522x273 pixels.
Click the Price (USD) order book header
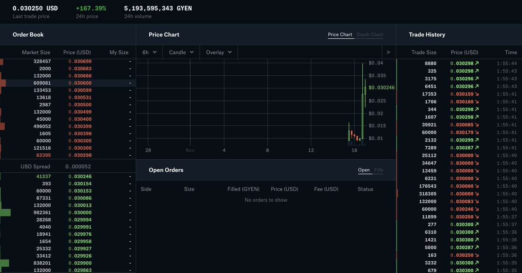pyautogui.click(x=77, y=53)
